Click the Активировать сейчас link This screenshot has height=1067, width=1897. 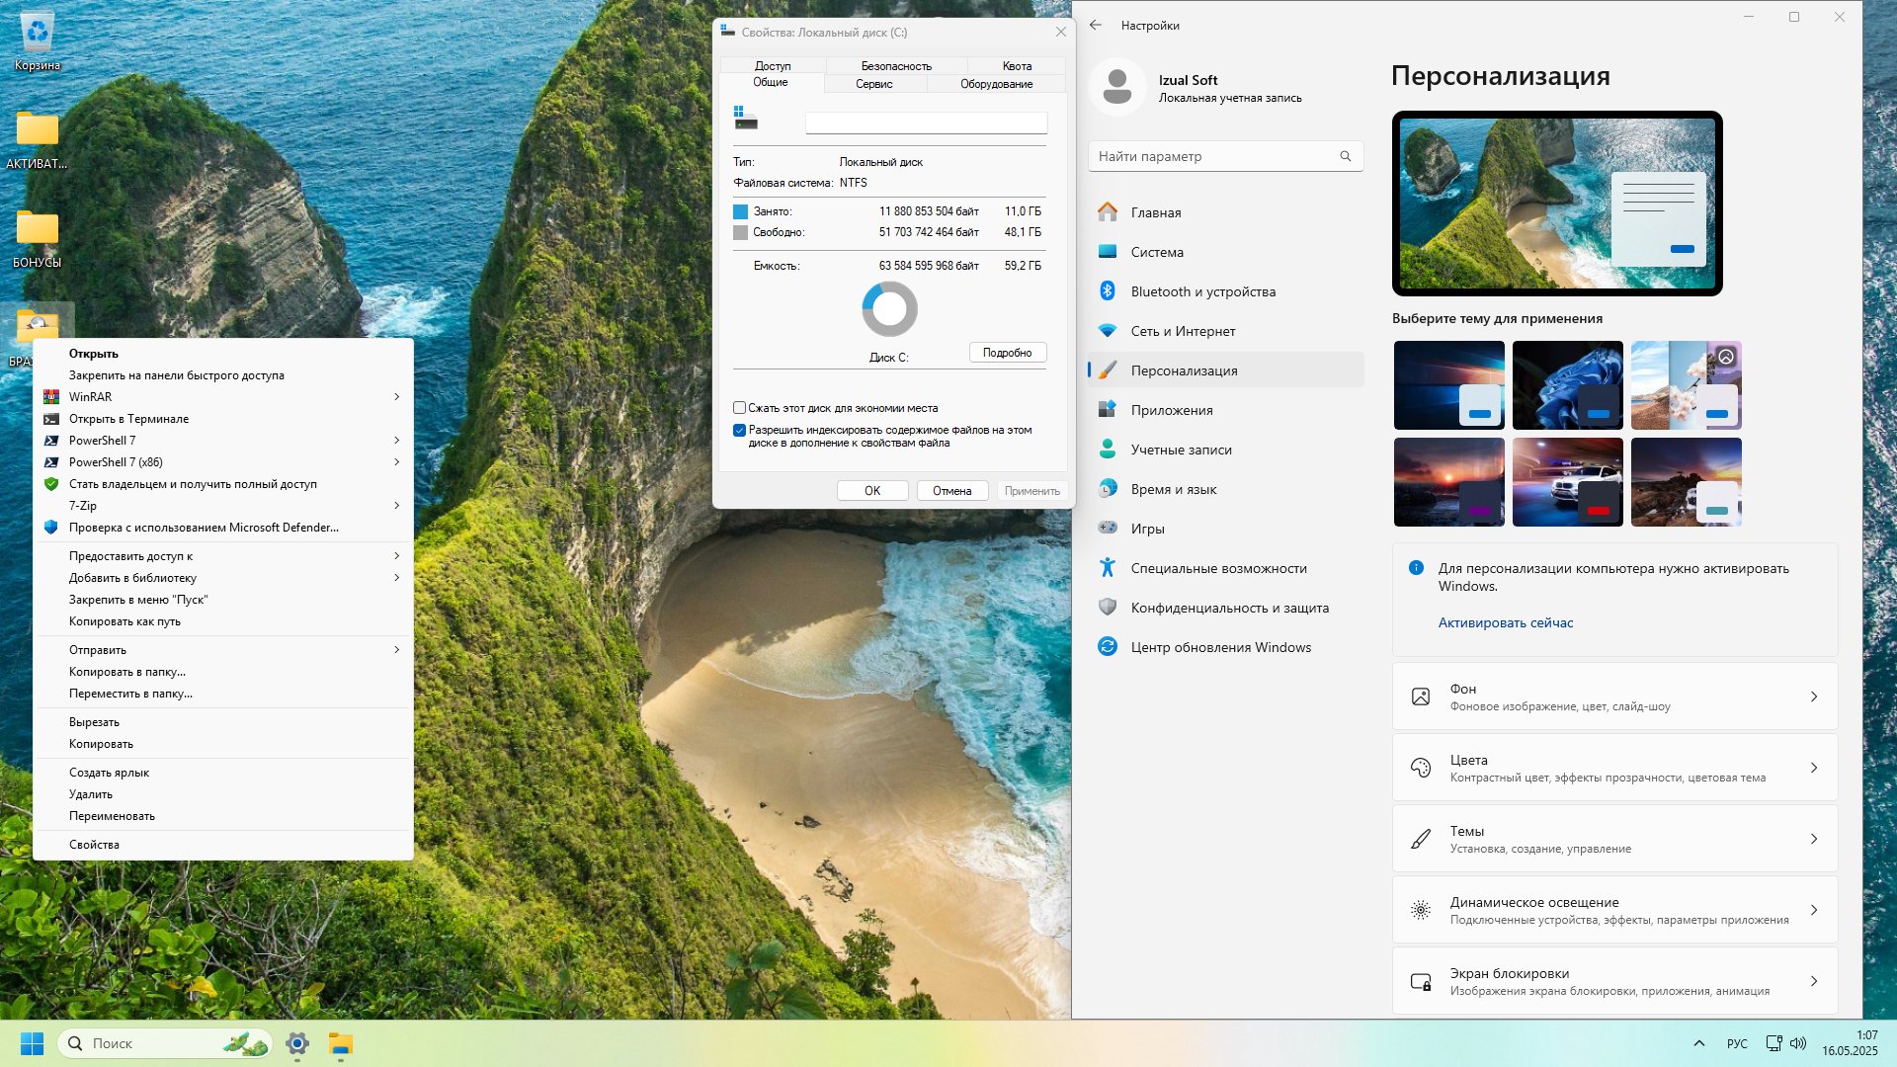coord(1506,622)
